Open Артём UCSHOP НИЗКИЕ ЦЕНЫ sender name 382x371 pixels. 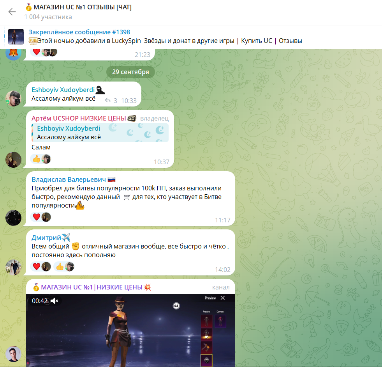pos(79,118)
